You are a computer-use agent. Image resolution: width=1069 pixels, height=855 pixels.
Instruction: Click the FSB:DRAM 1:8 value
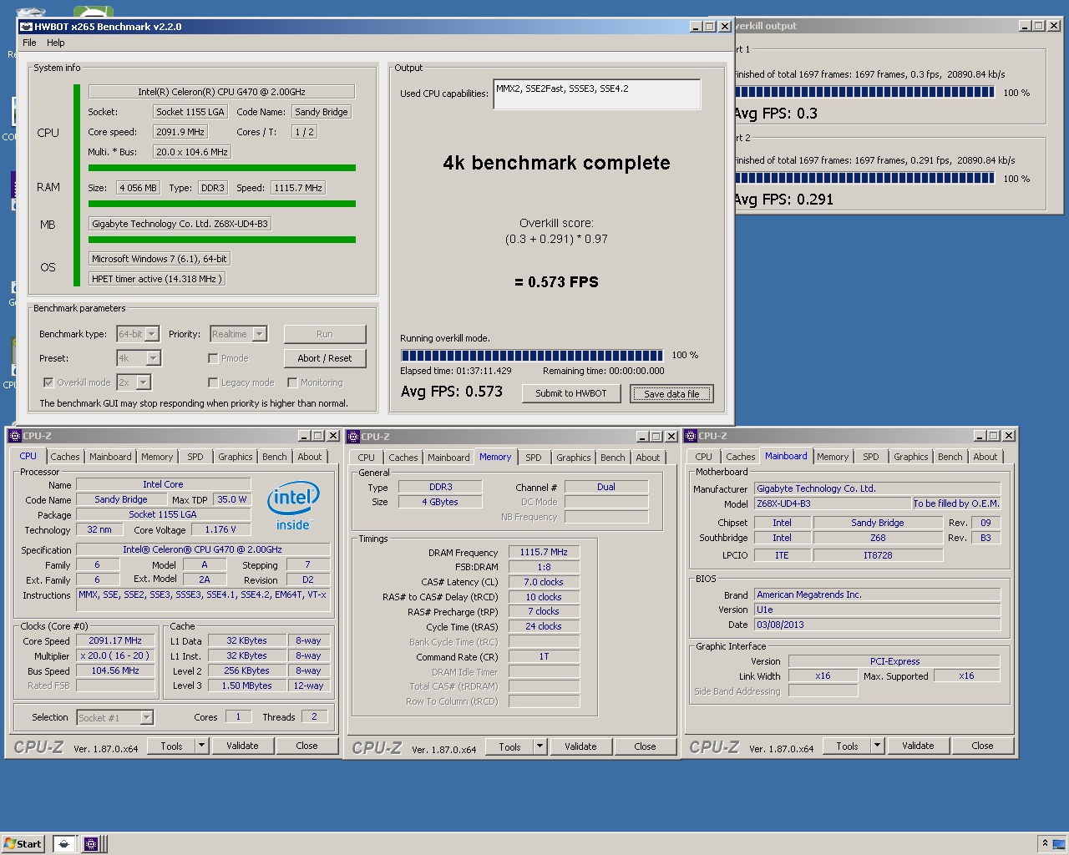544,567
